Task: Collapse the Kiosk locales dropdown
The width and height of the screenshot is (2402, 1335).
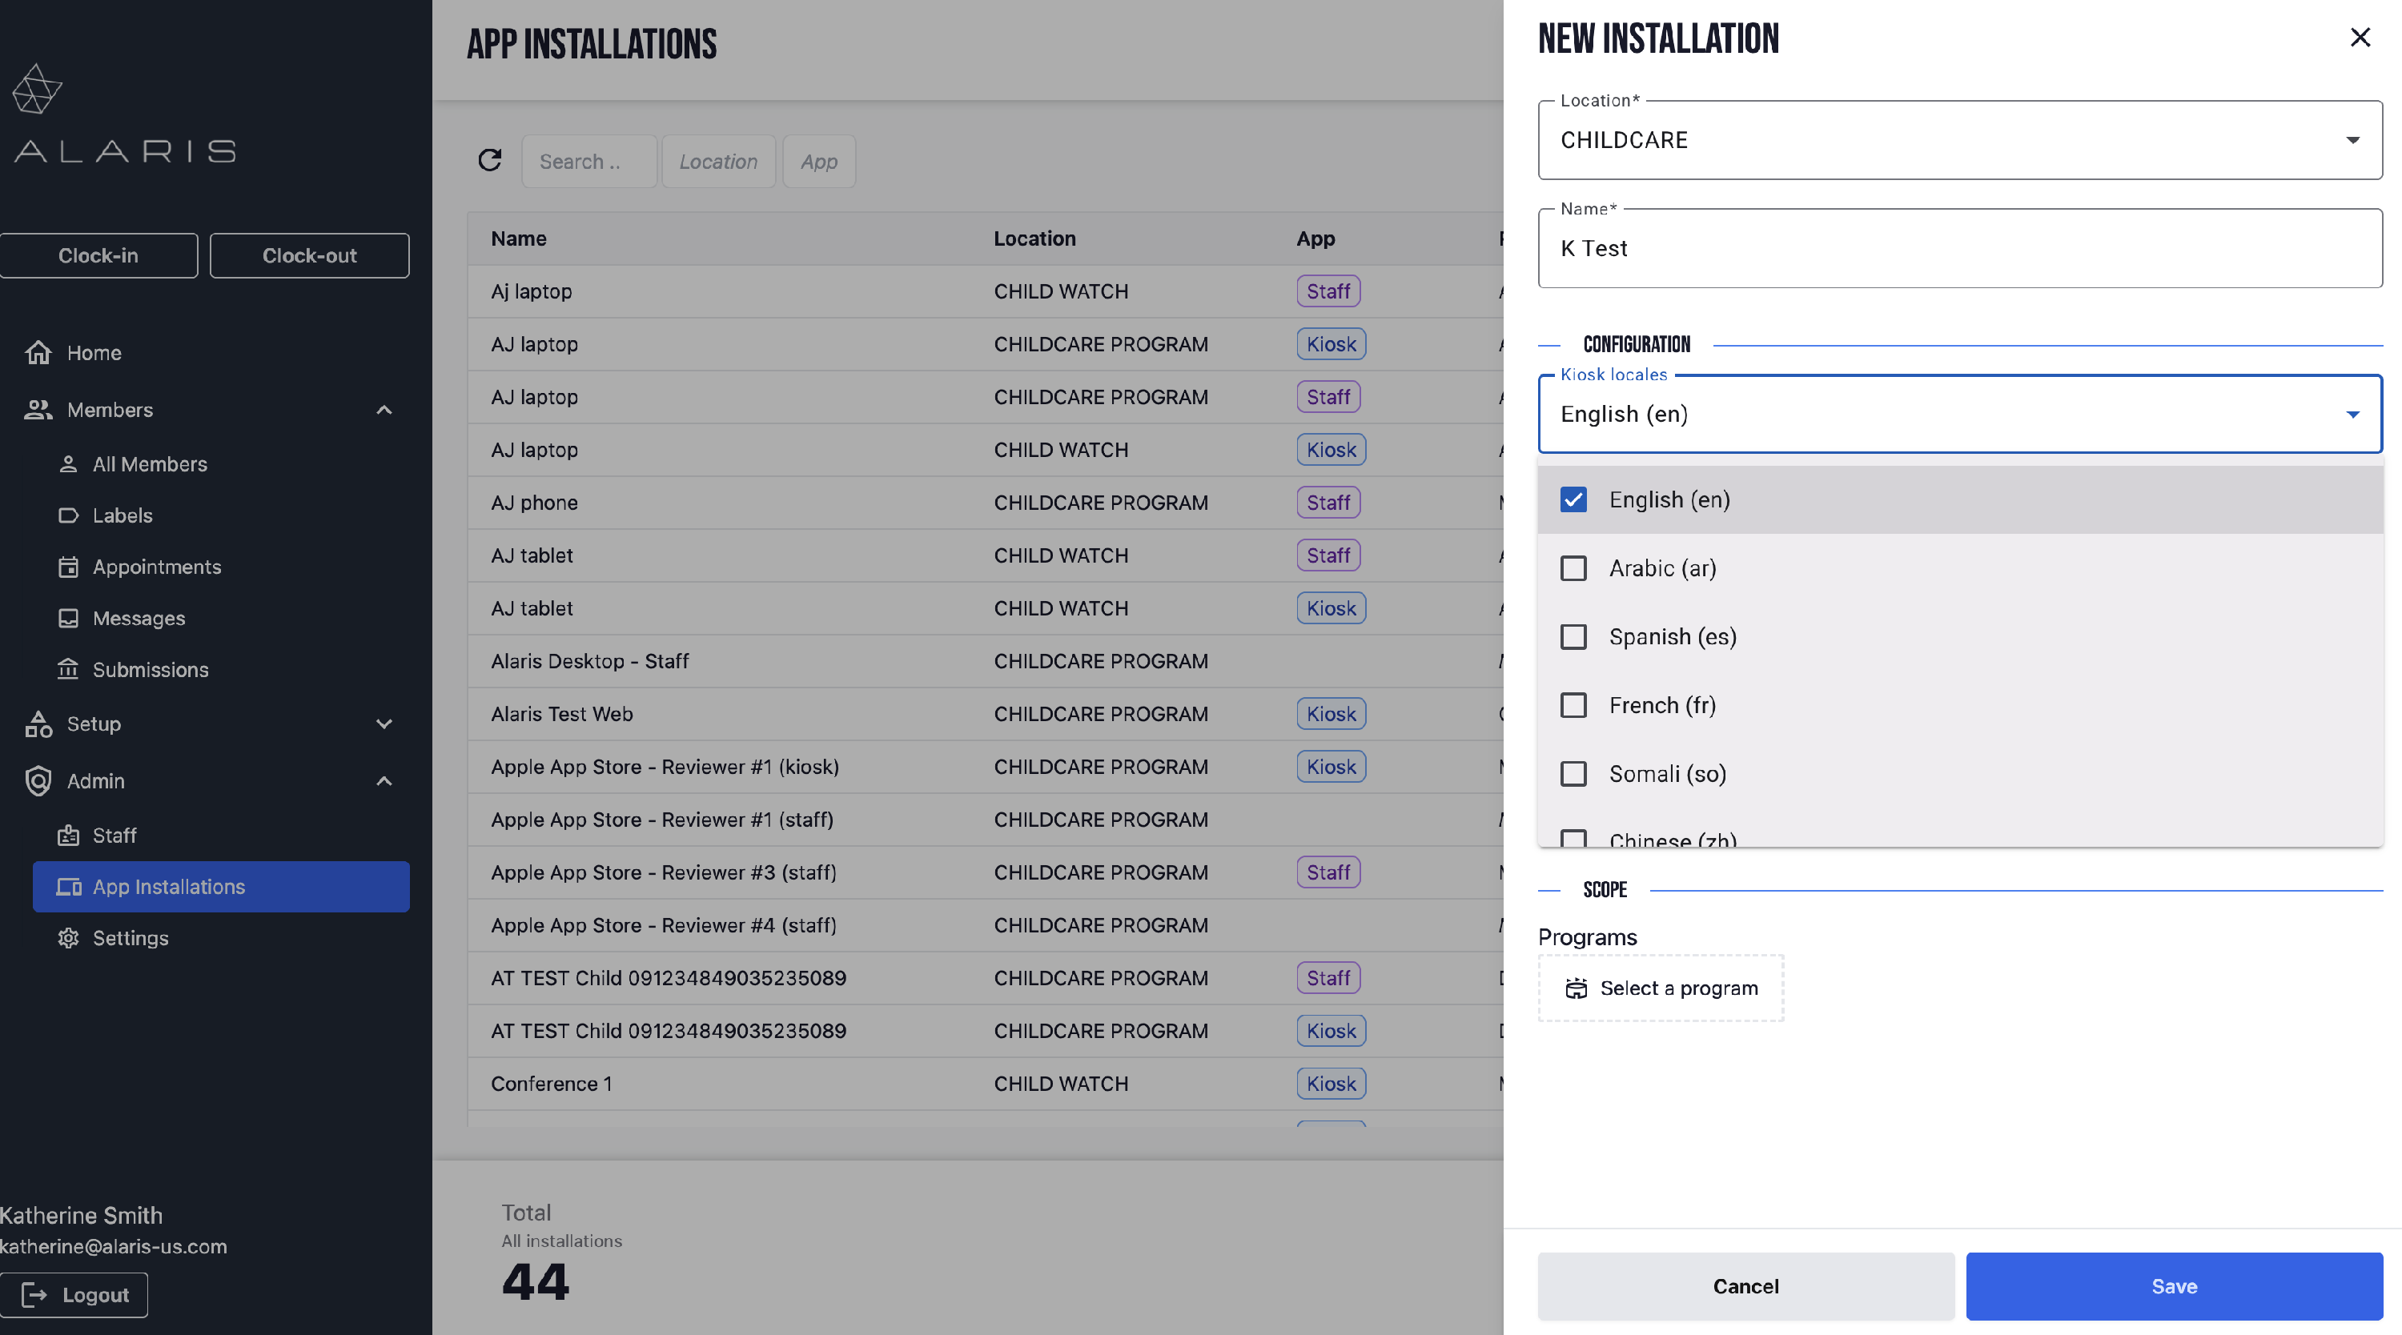Action: click(x=2352, y=414)
